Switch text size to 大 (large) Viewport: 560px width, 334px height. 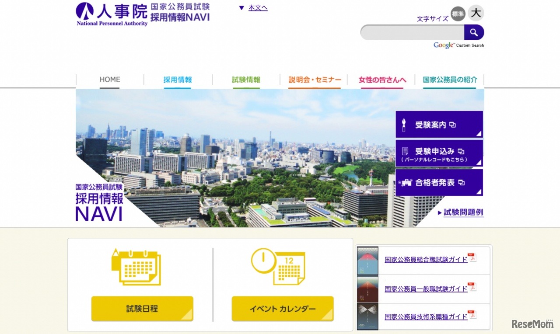(x=475, y=13)
